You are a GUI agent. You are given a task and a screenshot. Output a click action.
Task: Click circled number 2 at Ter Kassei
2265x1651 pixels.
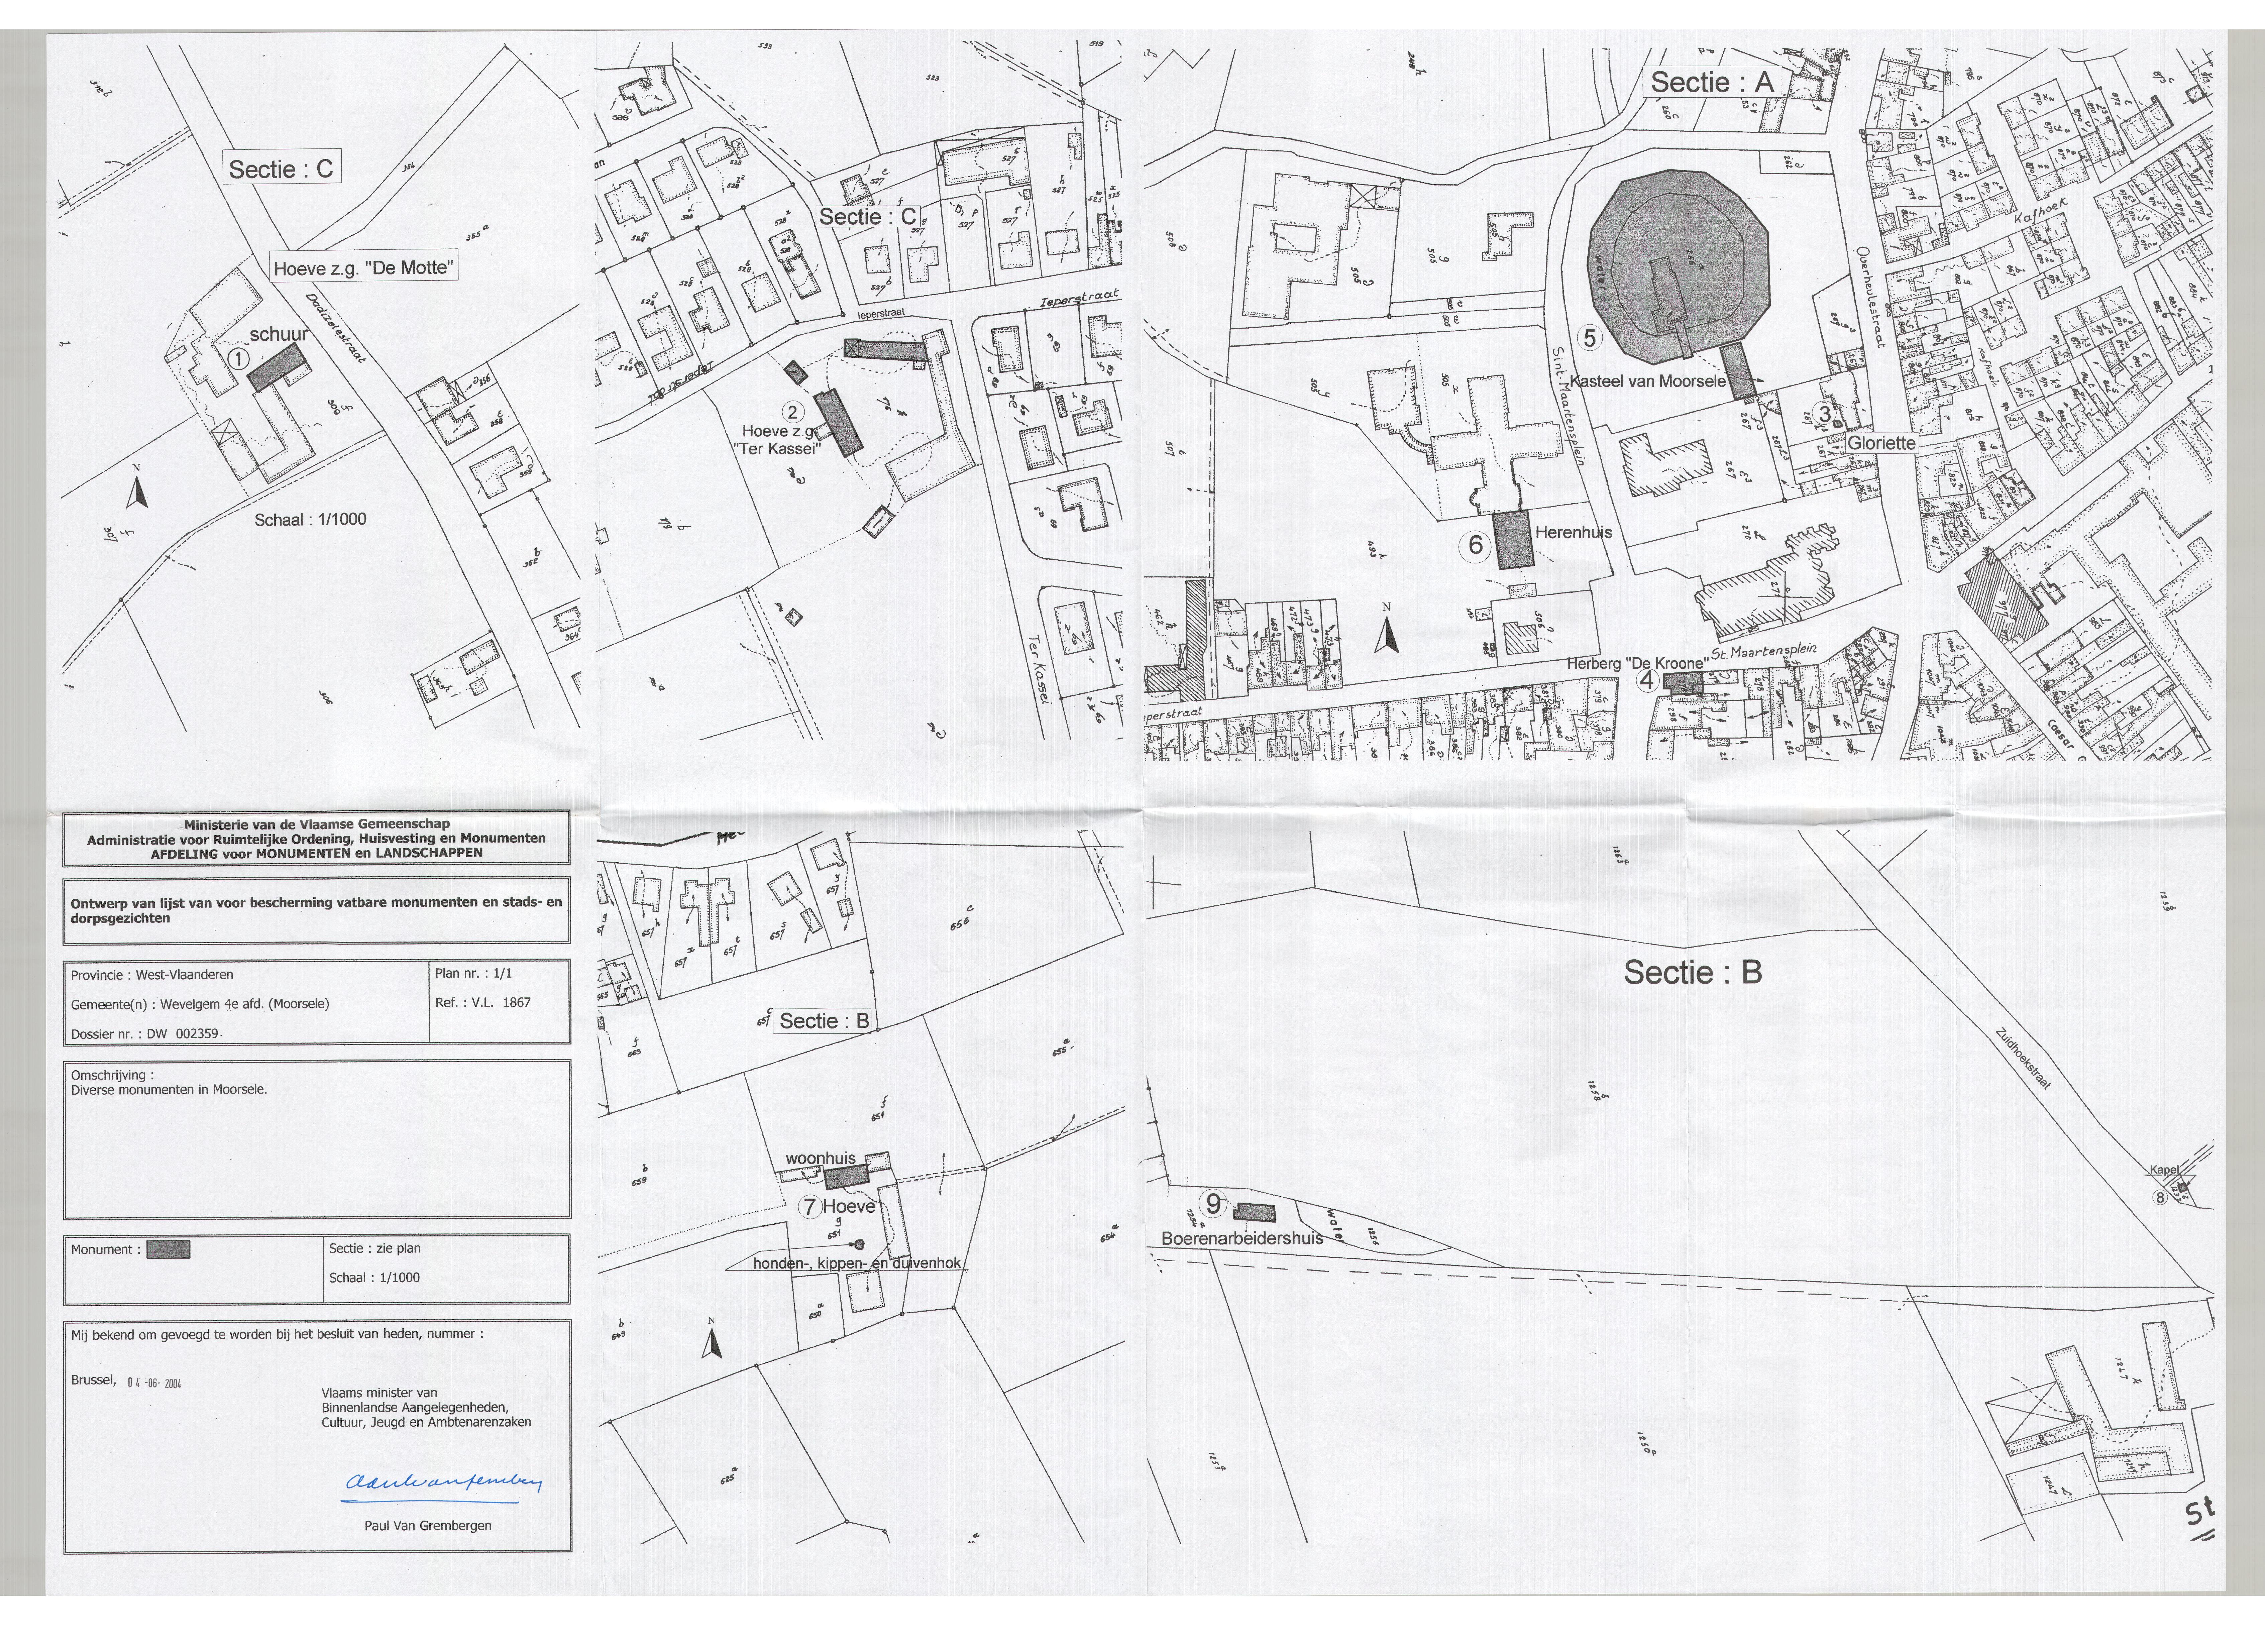pos(794,412)
